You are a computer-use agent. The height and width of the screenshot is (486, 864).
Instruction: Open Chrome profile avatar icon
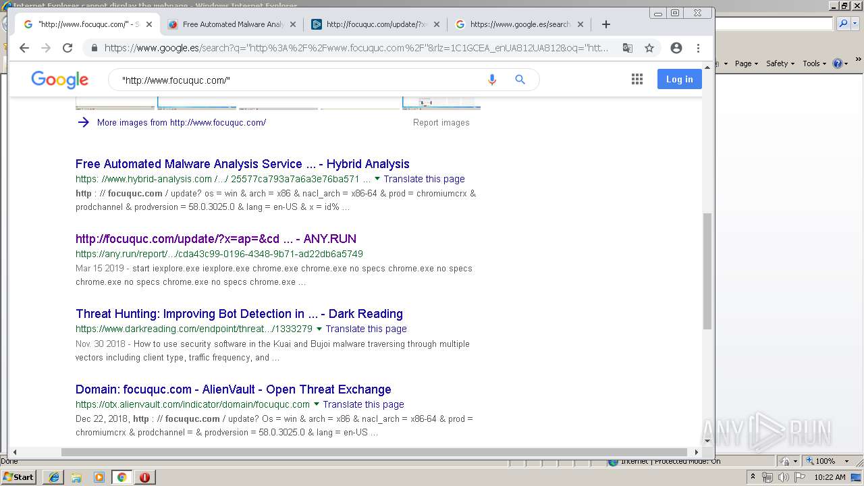676,48
